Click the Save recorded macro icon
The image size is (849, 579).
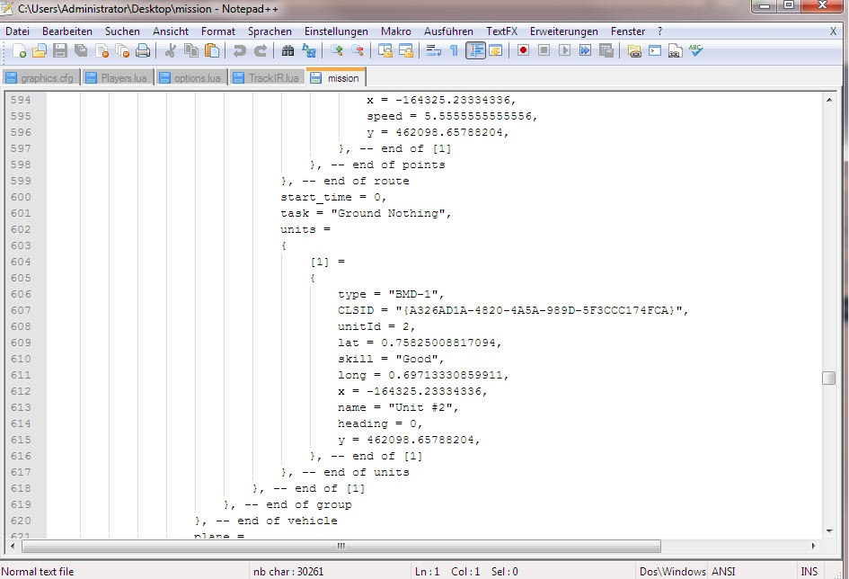pos(606,51)
